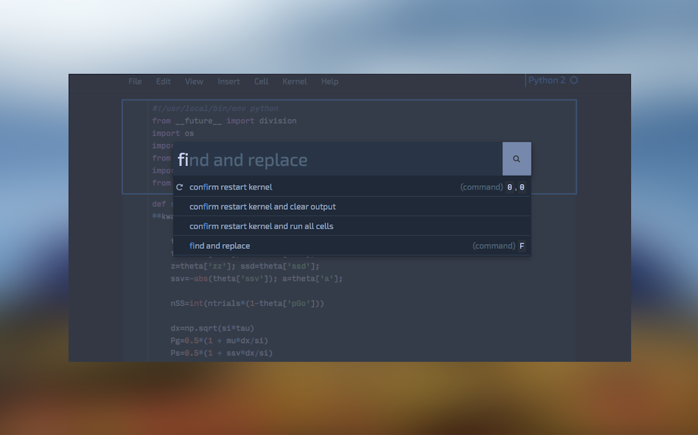Click the (command) label beside find and replace

click(493, 245)
